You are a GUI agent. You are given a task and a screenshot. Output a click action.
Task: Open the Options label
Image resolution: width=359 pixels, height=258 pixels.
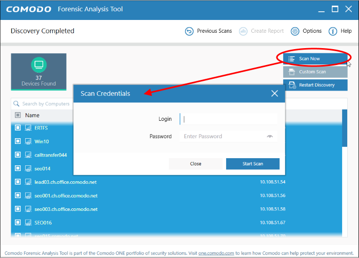[312, 31]
